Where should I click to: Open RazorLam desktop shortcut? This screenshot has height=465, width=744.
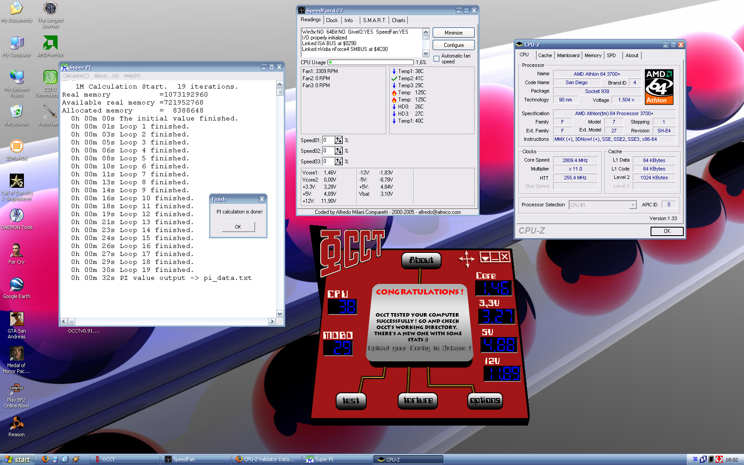[49, 116]
